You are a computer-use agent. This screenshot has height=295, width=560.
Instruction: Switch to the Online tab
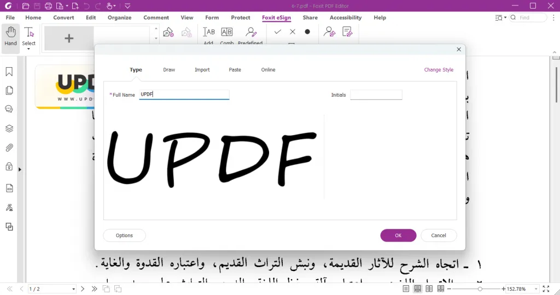268,69
